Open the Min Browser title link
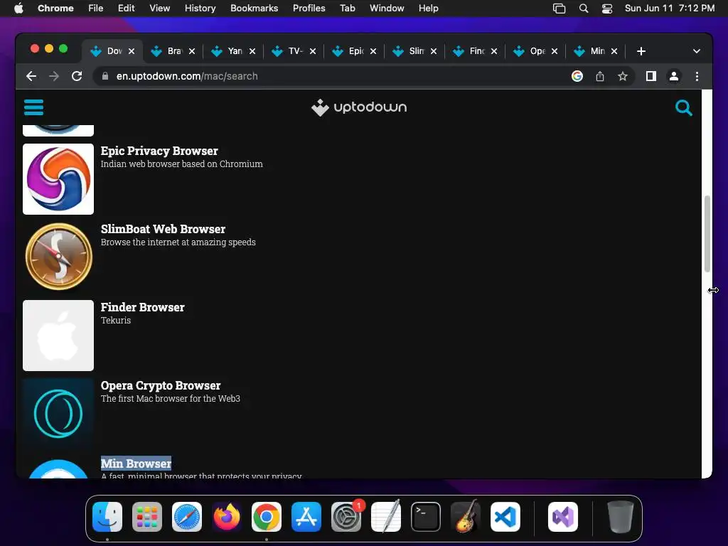 (136, 464)
